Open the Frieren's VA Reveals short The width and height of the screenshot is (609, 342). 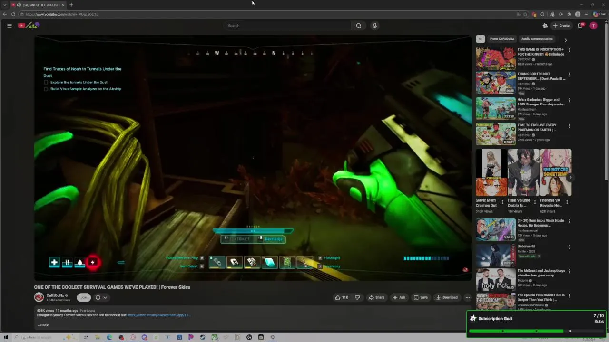click(556, 173)
